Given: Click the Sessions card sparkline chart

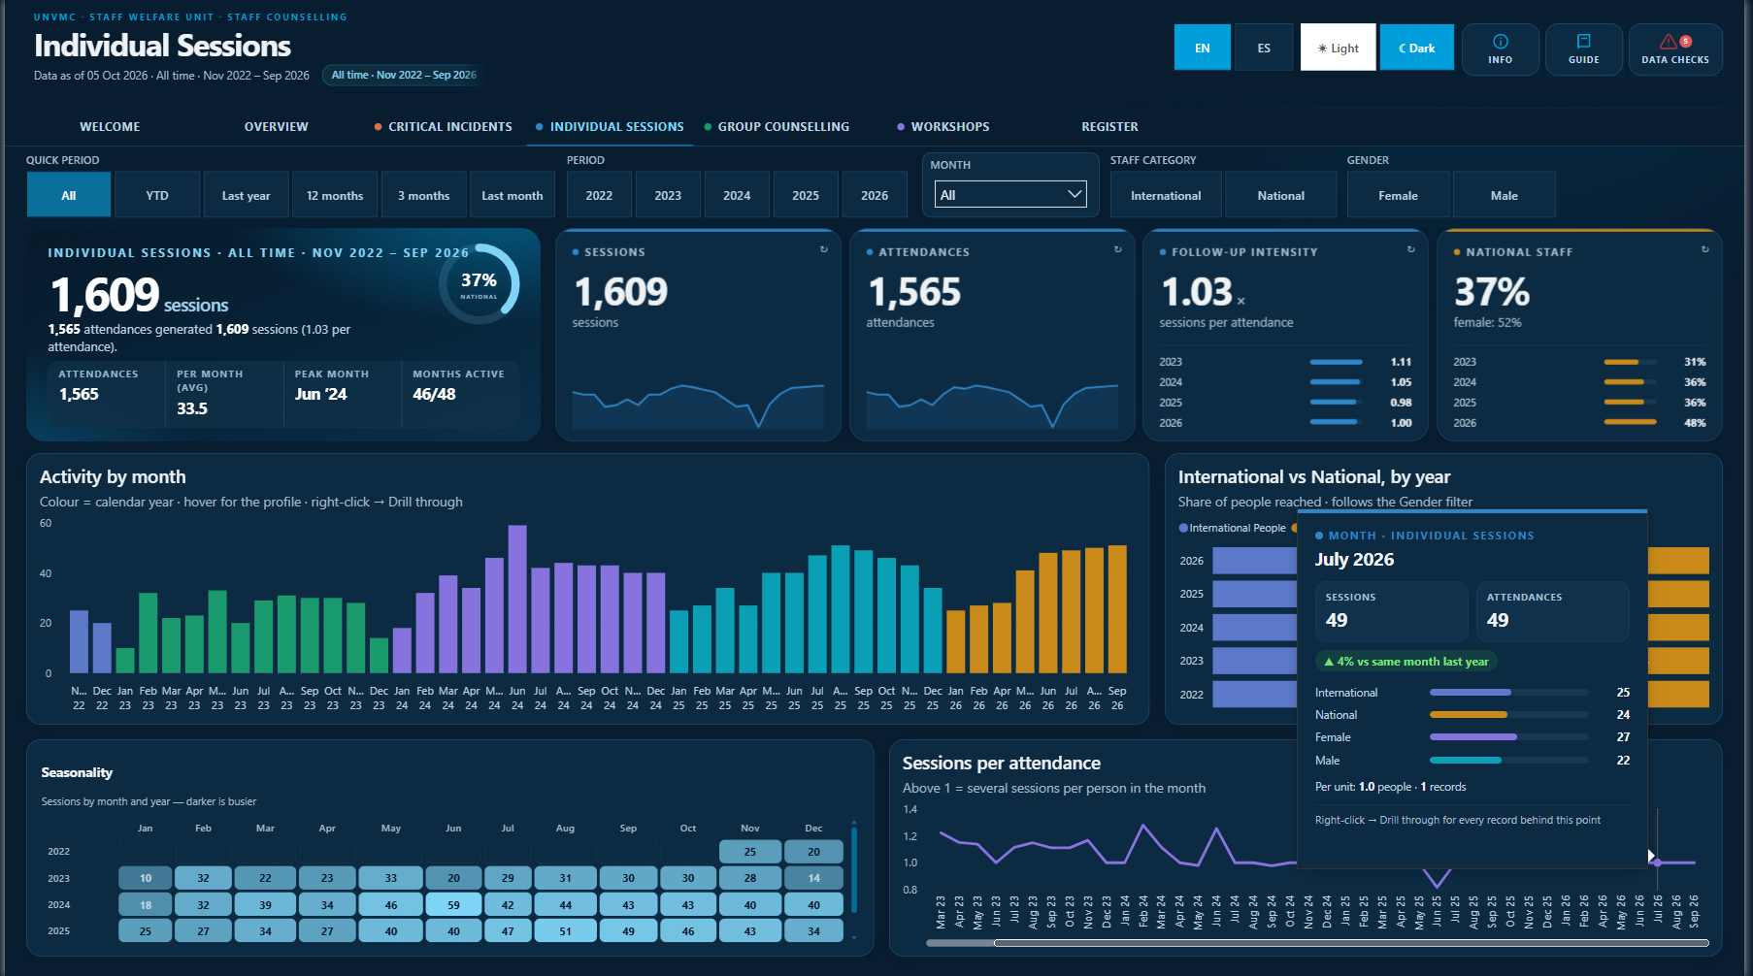Looking at the screenshot, I should [698, 406].
